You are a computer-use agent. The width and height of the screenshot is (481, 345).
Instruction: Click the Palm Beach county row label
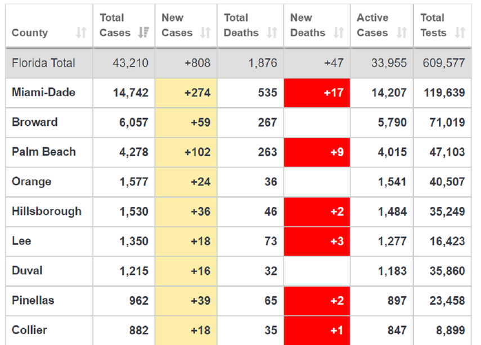(43, 152)
